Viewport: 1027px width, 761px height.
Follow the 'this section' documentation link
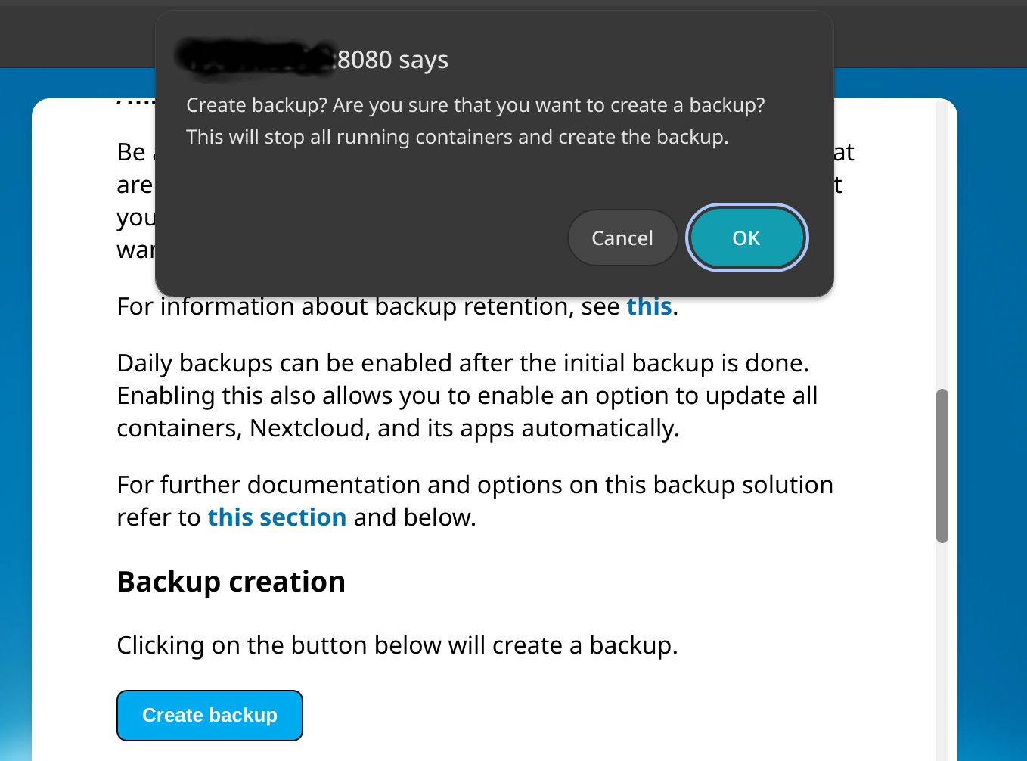pyautogui.click(x=277, y=517)
